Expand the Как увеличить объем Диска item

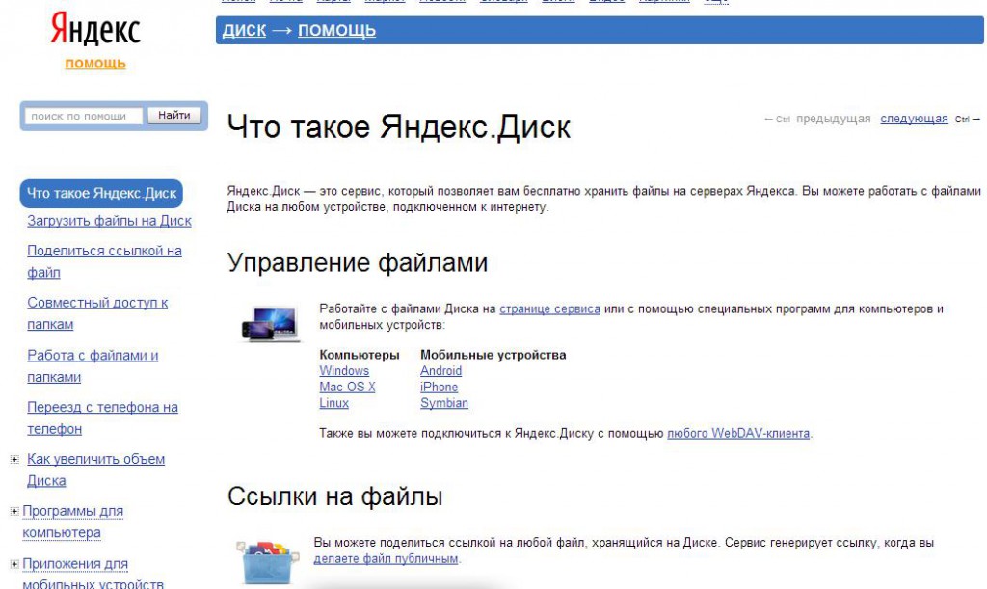pos(14,460)
